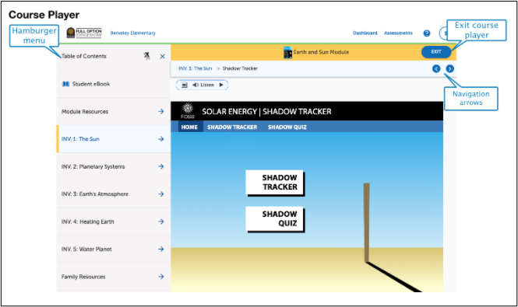
Task: Expand INV. 5: Water Planet arrow
Action: point(161,249)
